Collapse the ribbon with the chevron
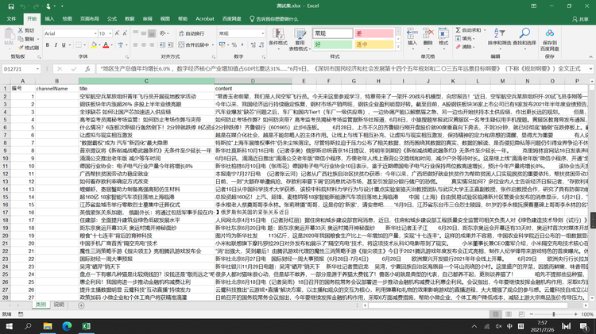This screenshot has width=596, height=334. [x=590, y=56]
